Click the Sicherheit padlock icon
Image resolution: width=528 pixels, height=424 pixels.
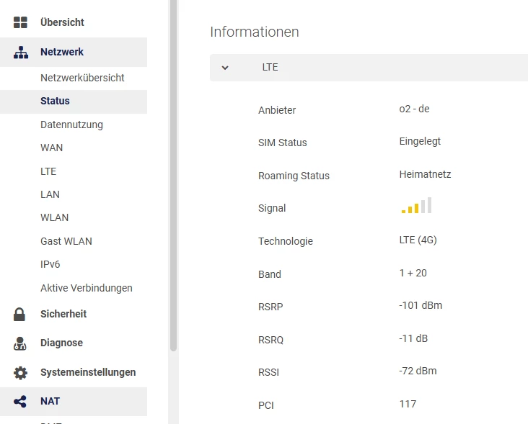[x=20, y=314]
